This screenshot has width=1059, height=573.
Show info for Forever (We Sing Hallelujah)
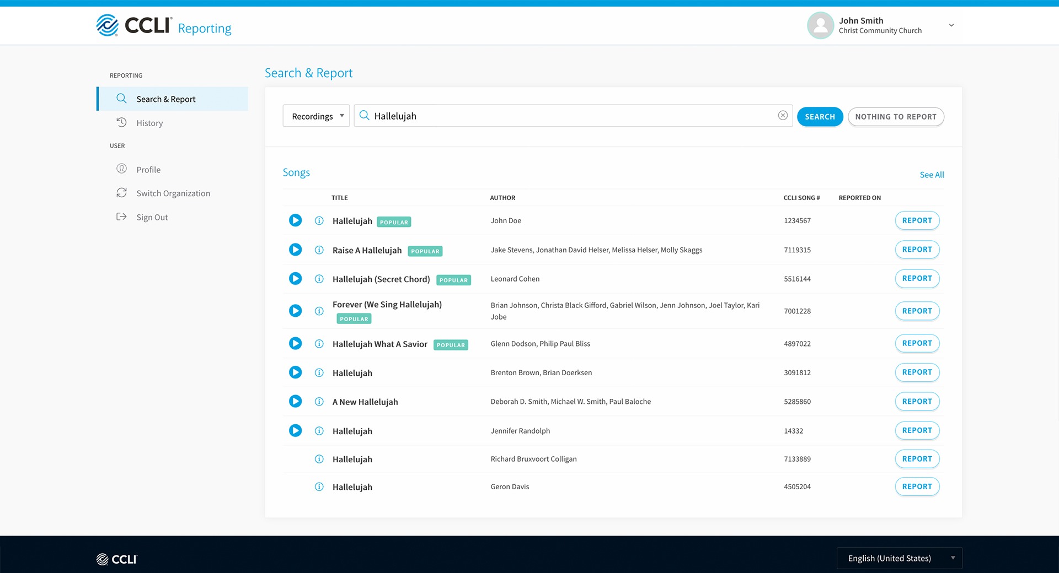(x=319, y=311)
